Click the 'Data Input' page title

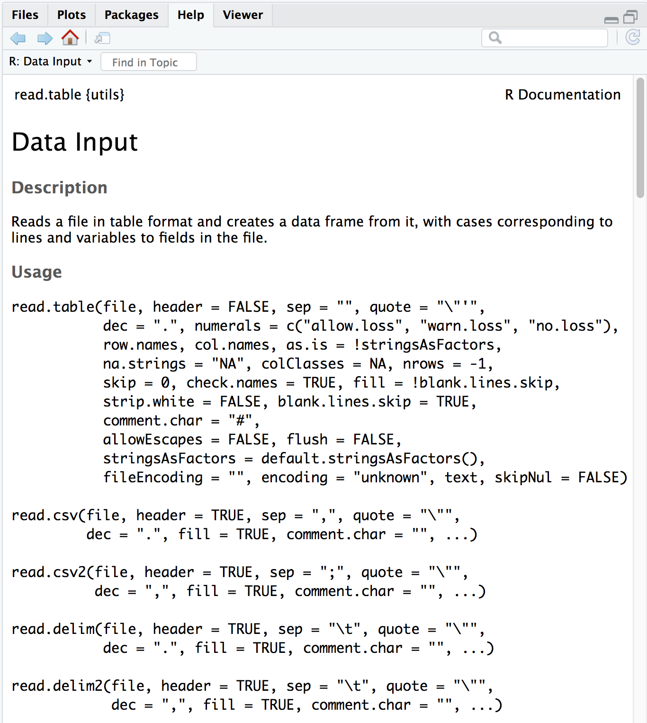point(75,142)
